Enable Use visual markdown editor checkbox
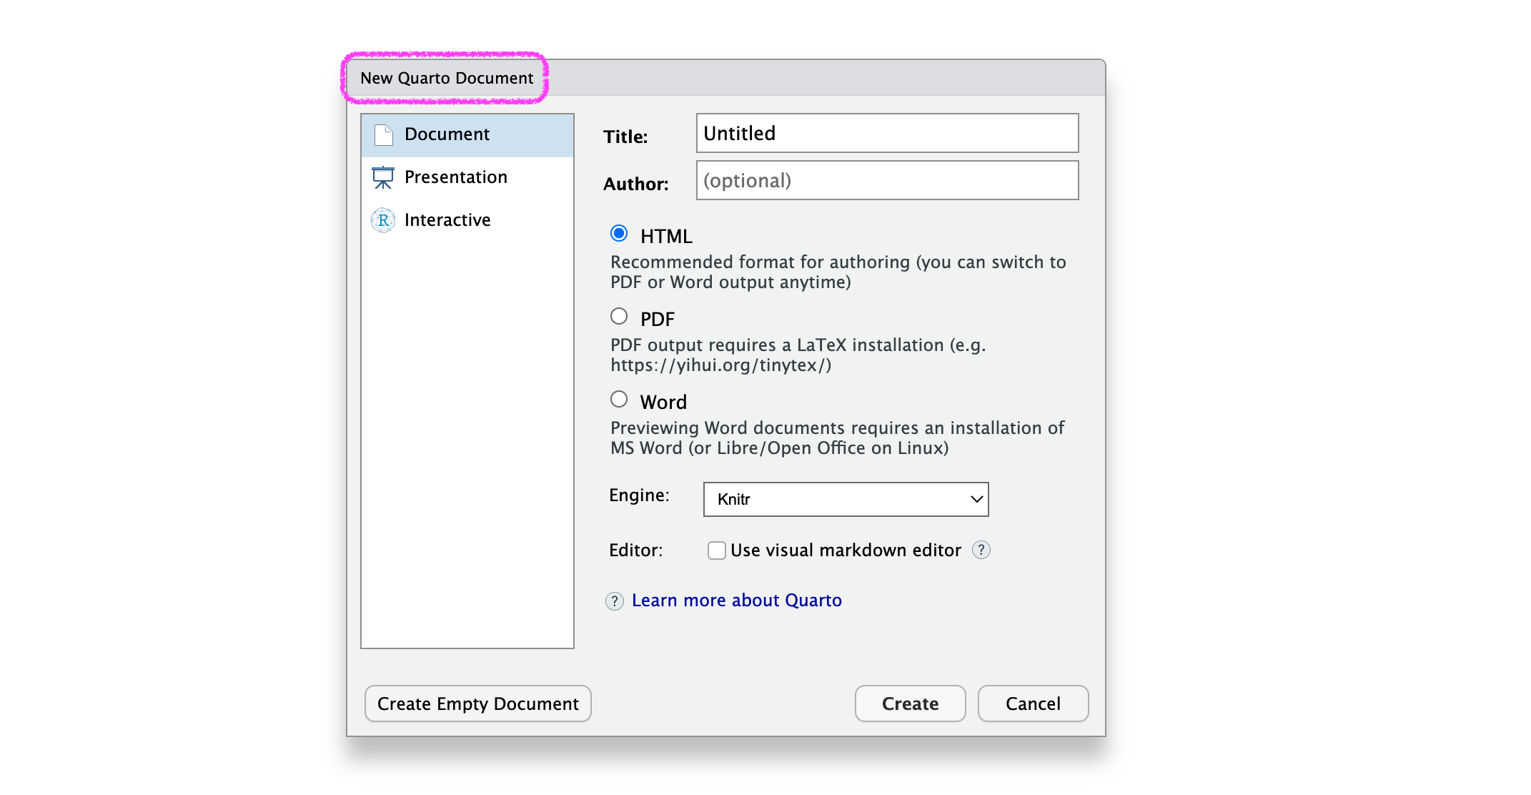1531x795 pixels. point(716,550)
